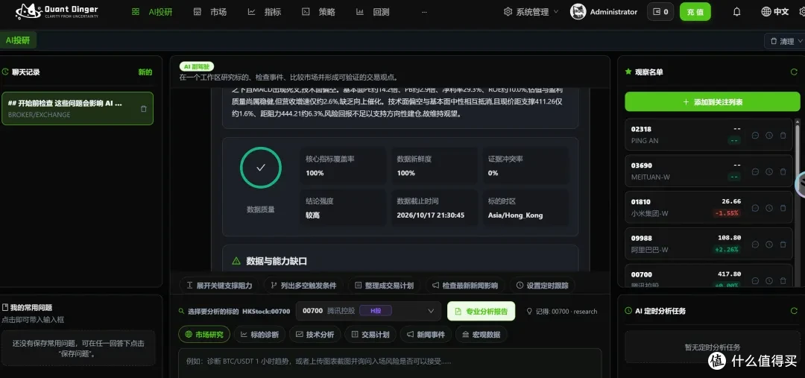Open the 回测 navigation tab
This screenshot has height=378, width=805.
tap(373, 12)
